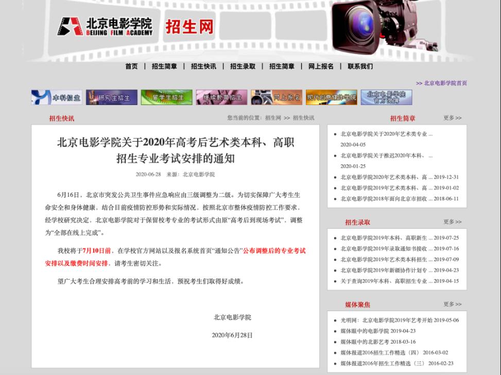Open the 网上报名 camera banner
The image size is (501, 375).
[x=277, y=97]
